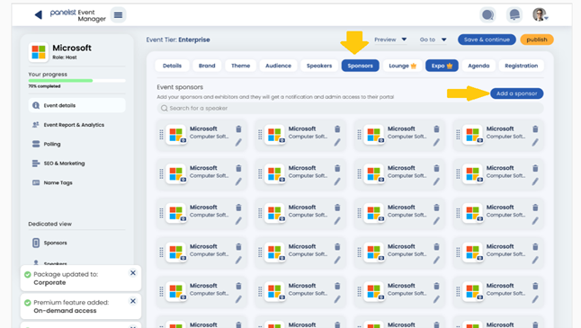Open the notifications bell
This screenshot has width=581, height=328.
pyautogui.click(x=514, y=14)
